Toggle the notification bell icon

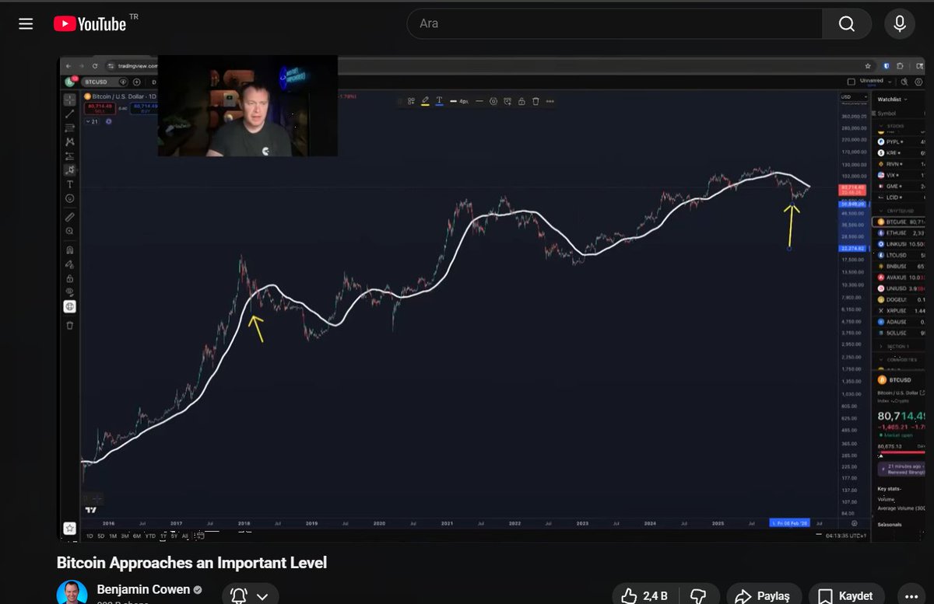point(239,596)
